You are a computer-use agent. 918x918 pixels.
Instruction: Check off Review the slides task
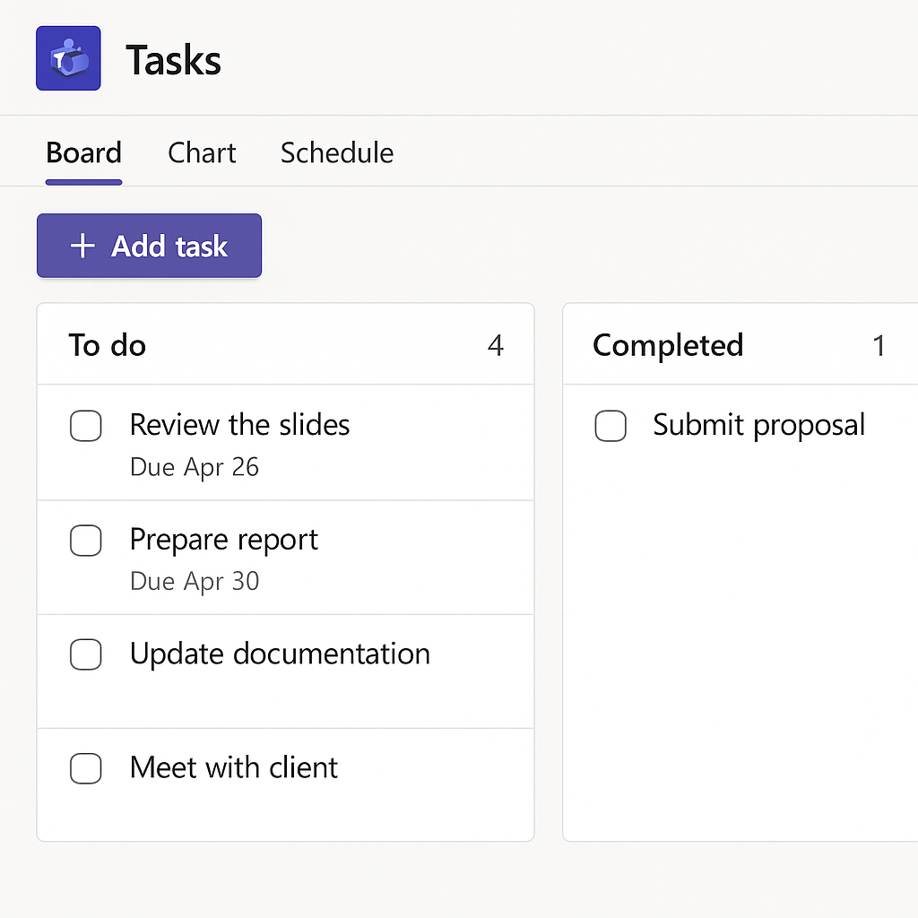click(x=85, y=426)
